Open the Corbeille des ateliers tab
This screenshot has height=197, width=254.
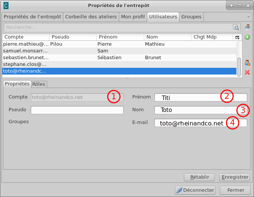[91, 17]
